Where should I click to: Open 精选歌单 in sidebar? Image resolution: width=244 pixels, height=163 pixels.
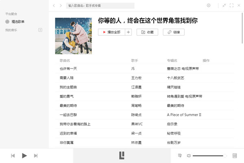click(15, 21)
